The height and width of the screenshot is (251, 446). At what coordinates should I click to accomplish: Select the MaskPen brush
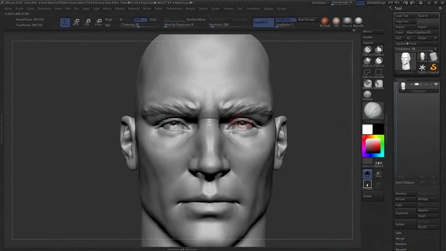(368, 84)
